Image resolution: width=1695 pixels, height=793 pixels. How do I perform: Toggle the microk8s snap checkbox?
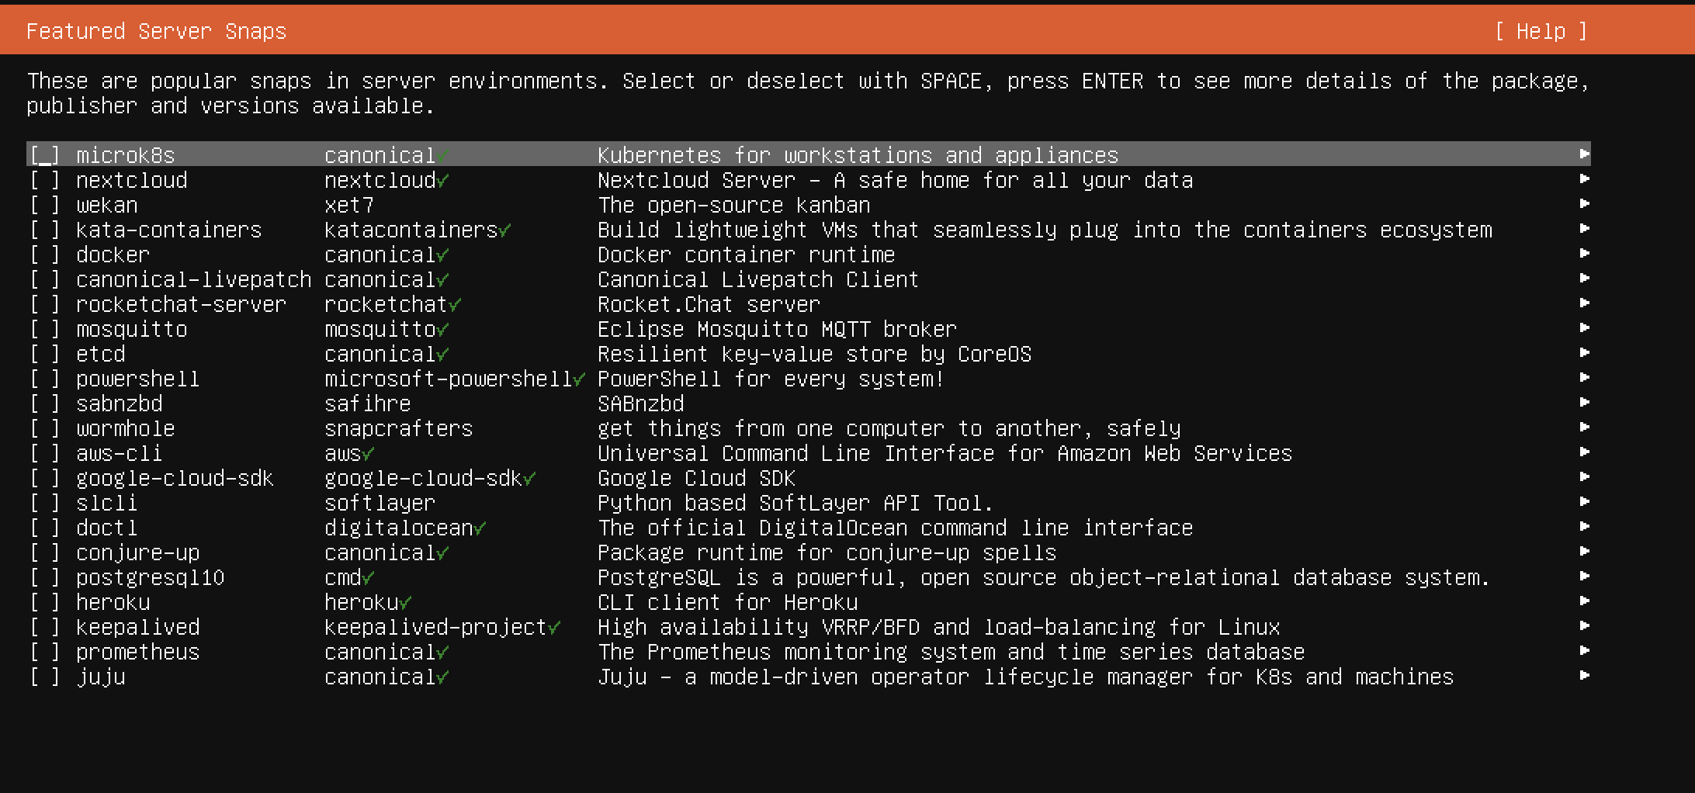(45, 155)
